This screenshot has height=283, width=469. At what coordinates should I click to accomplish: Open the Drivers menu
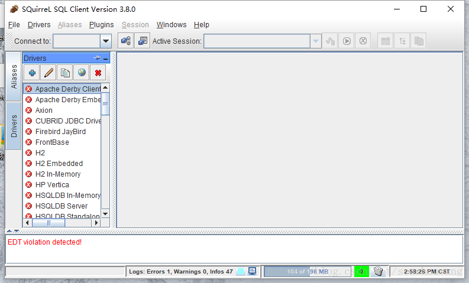[x=39, y=25]
